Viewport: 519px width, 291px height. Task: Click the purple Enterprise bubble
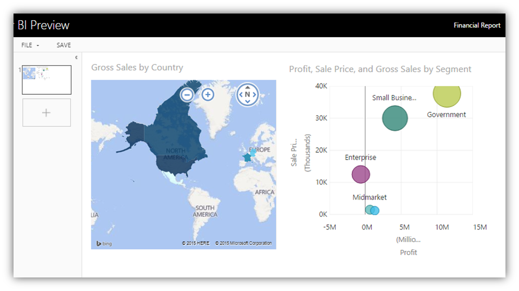coord(361,174)
